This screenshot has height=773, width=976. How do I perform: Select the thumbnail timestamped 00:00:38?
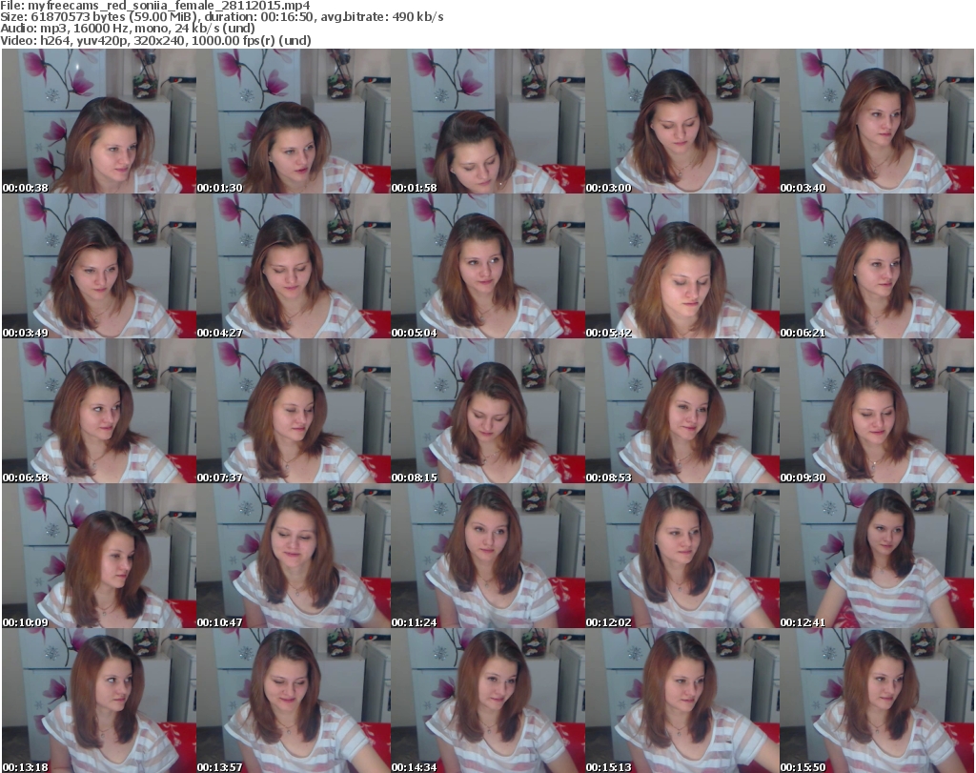point(99,121)
